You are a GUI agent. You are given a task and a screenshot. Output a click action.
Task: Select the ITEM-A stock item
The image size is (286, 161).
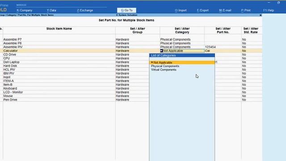click(8, 81)
